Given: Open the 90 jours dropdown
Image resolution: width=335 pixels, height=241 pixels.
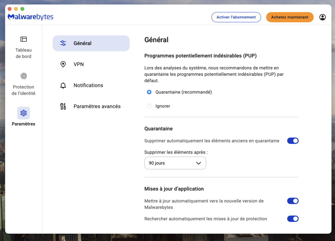Looking at the screenshot, I should [x=175, y=163].
